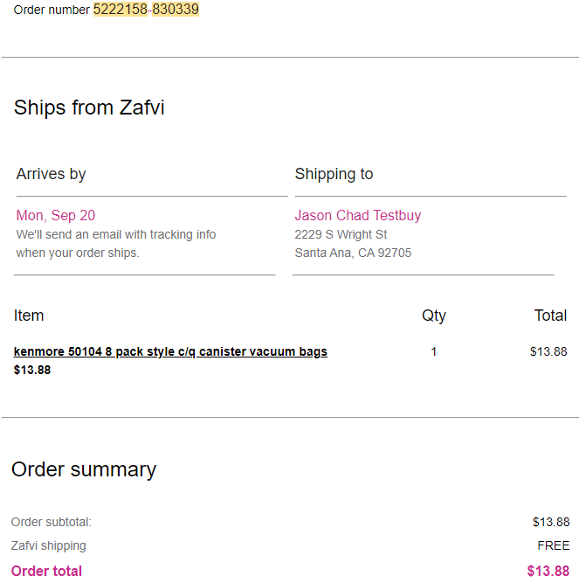Viewport: 579px width, 583px height.
Task: Select the highlighted order number 5222158-830339
Action: [146, 10]
